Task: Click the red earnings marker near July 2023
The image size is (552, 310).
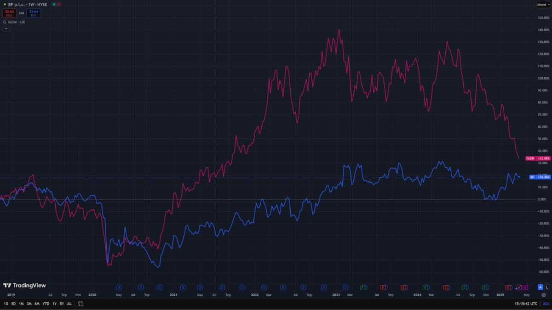Action: [x=383, y=287]
